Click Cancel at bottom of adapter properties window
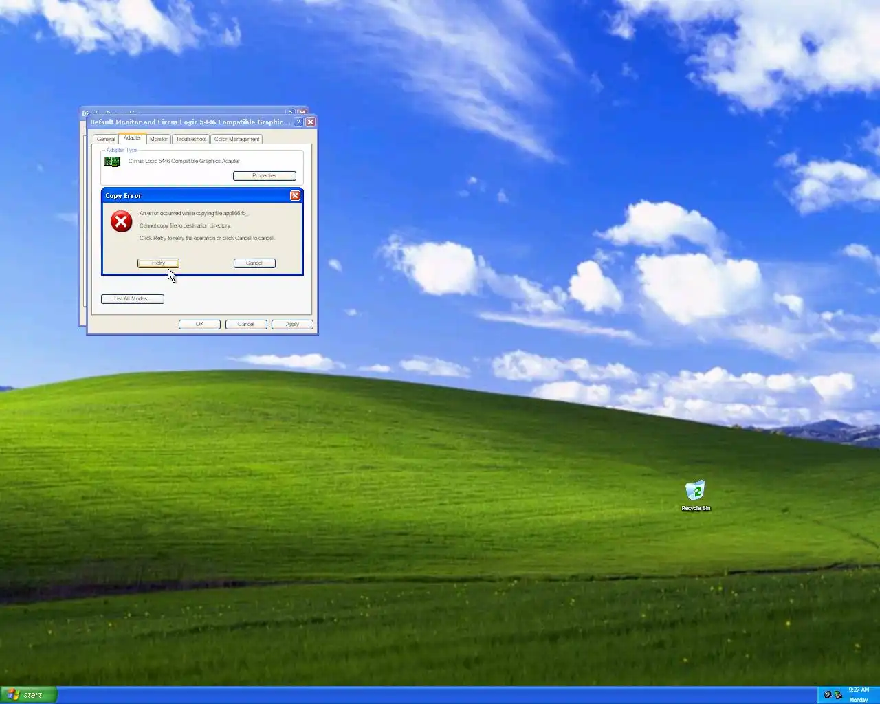The width and height of the screenshot is (880, 704). (x=246, y=324)
